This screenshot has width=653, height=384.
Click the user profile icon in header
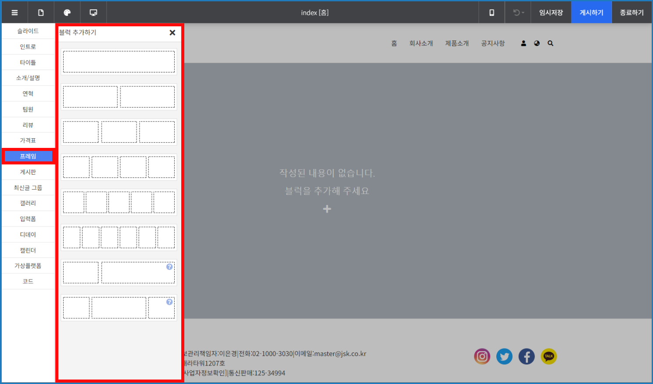(x=524, y=43)
